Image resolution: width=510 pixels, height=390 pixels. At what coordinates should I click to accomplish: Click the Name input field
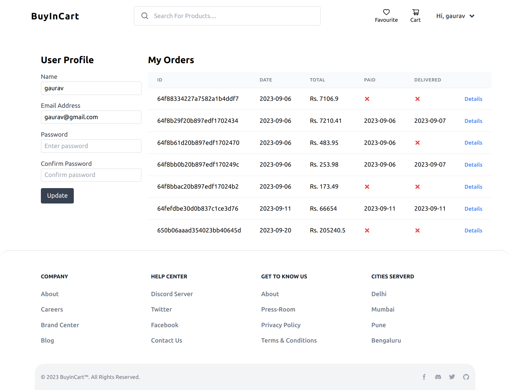pos(91,88)
